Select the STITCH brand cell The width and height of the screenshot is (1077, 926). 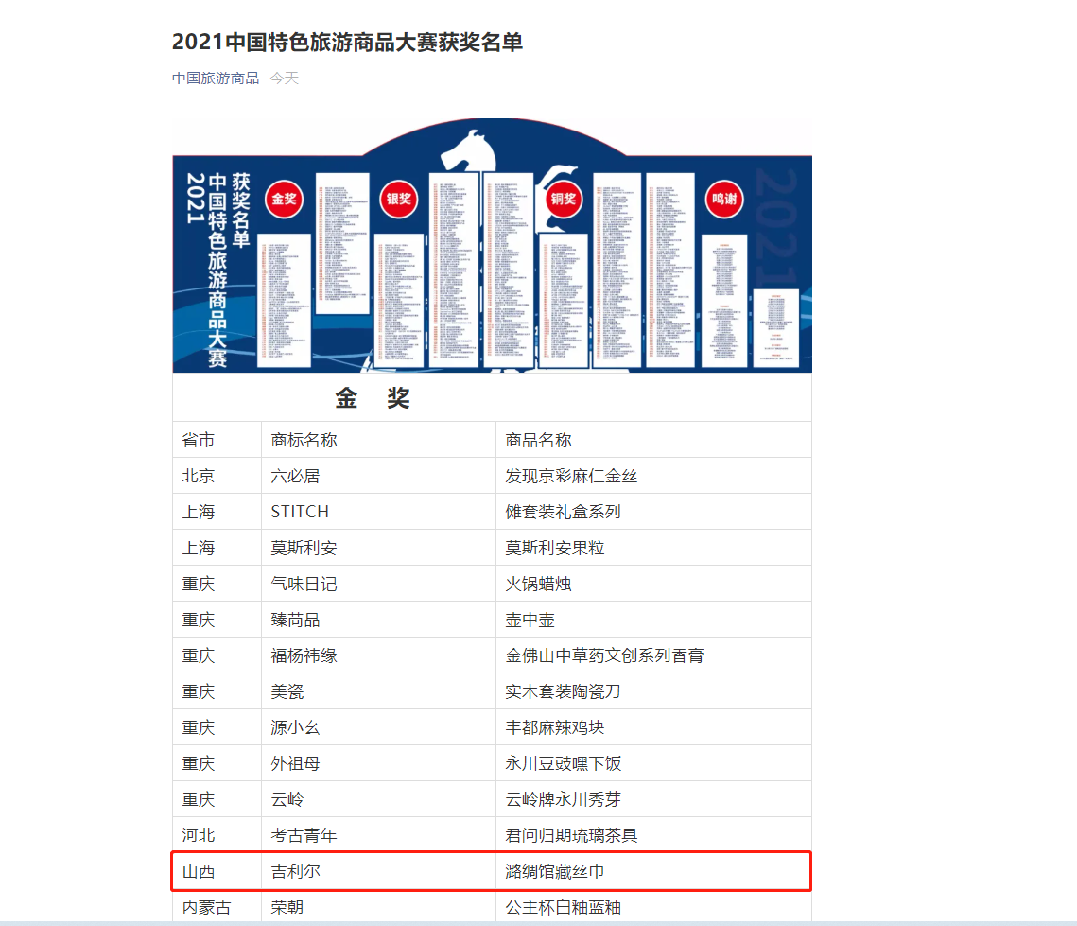(378, 511)
